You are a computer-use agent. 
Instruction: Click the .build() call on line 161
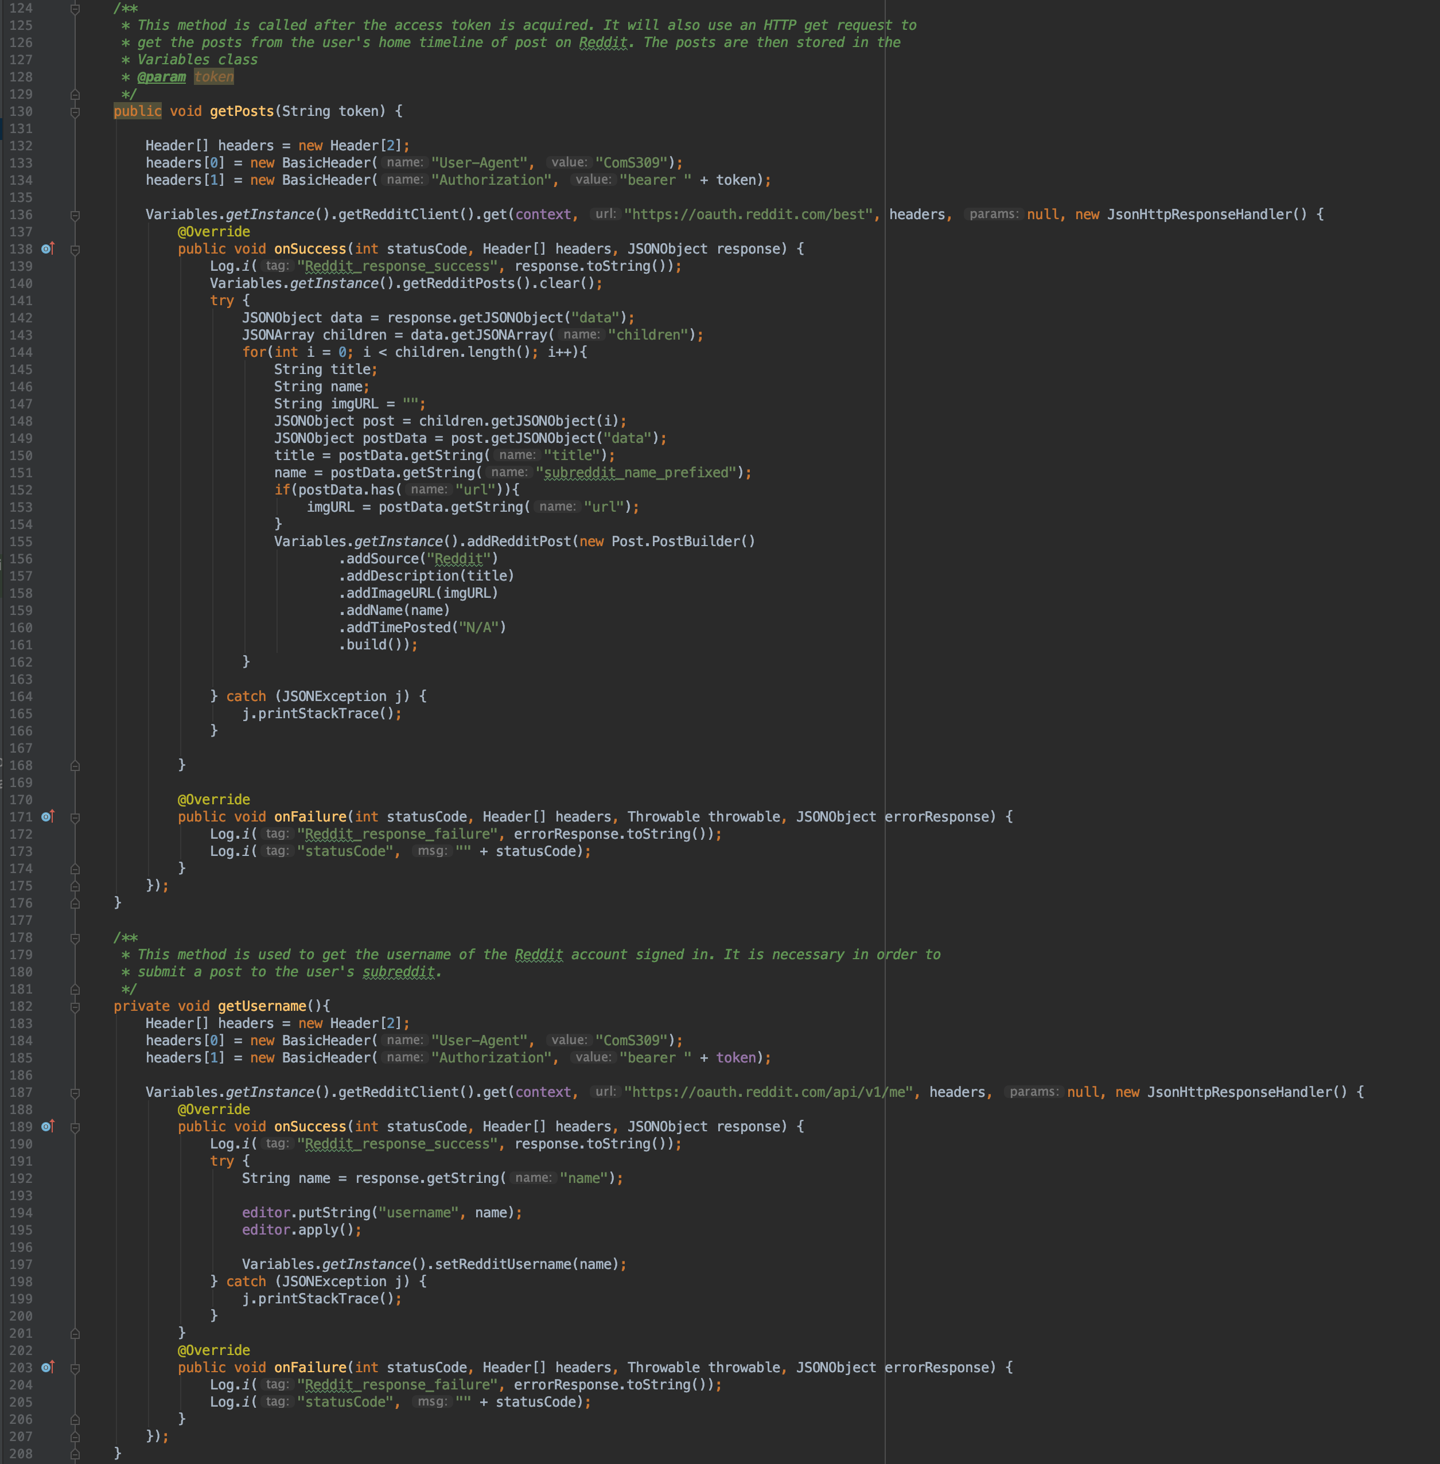click(375, 644)
